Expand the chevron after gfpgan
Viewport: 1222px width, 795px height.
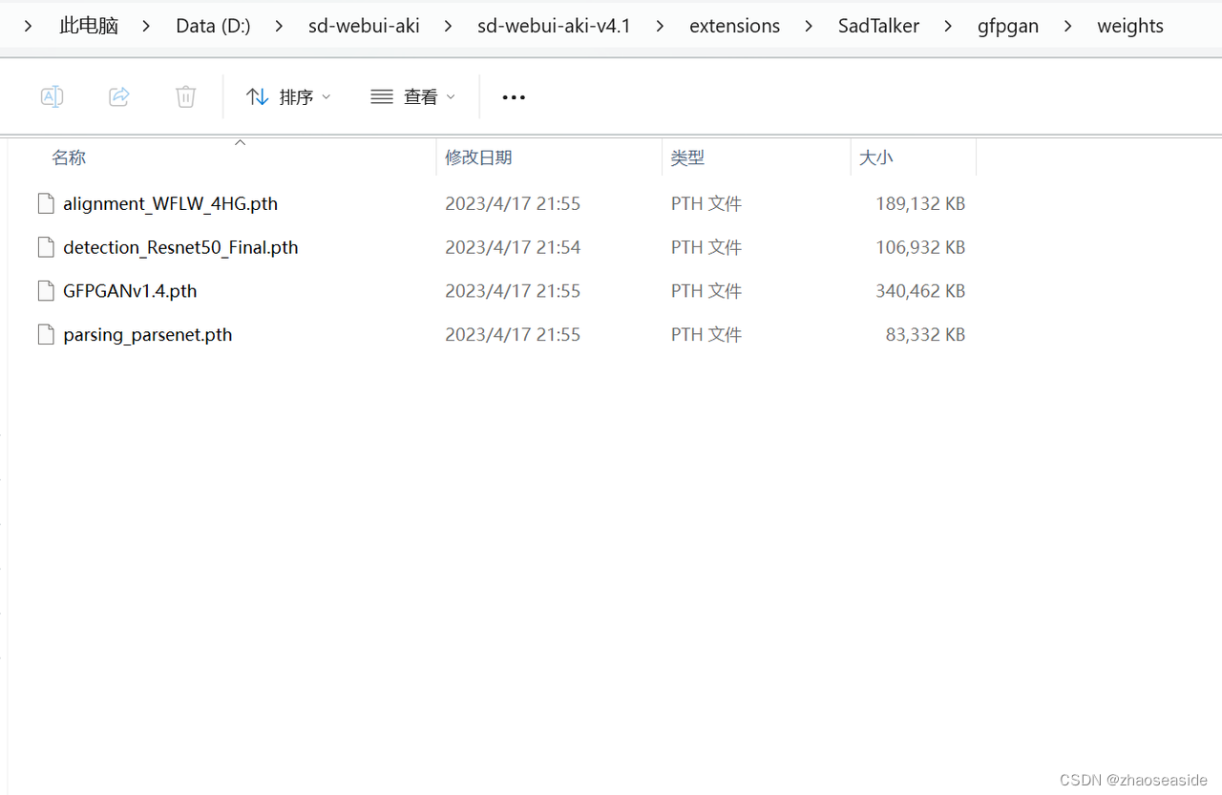[x=1067, y=26]
